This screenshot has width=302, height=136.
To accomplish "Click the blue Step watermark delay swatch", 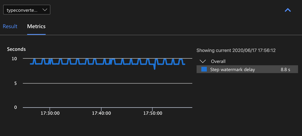I will coord(204,69).
